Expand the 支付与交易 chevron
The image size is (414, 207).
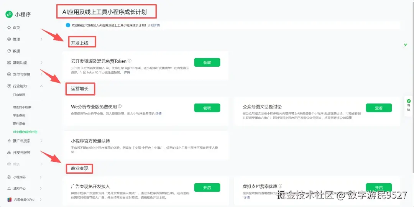(41, 74)
